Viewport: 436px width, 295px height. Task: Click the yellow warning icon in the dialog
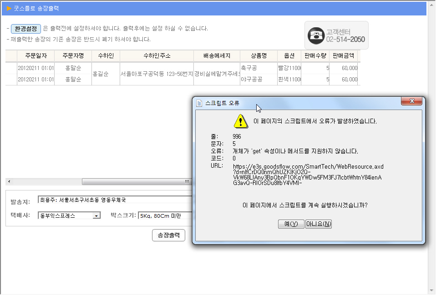pos(241,121)
